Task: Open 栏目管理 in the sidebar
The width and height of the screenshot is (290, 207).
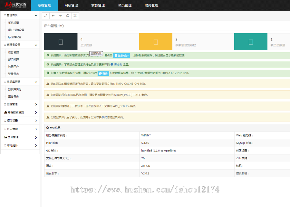Action: (14, 52)
